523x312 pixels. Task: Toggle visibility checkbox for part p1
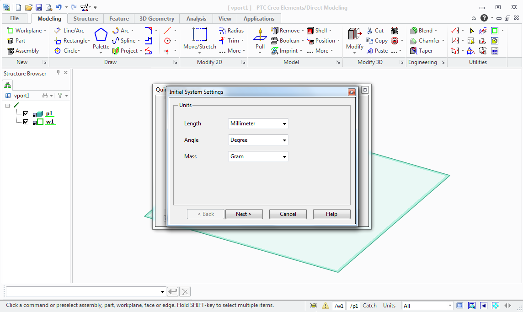point(25,113)
